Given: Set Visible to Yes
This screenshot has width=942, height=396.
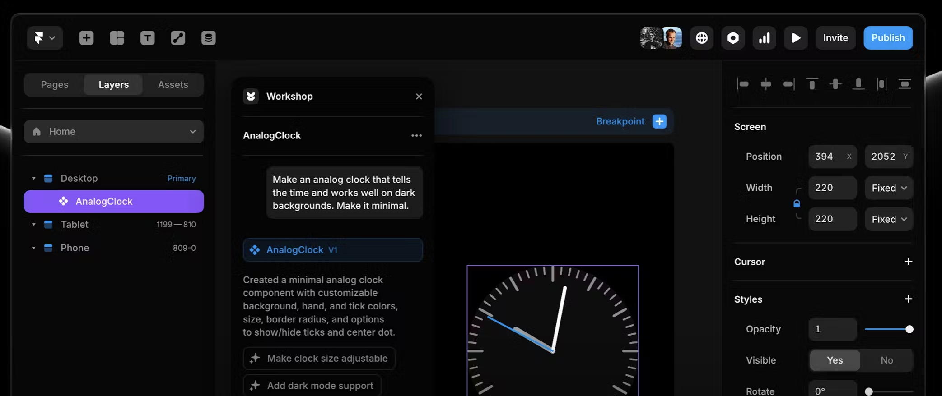Looking at the screenshot, I should 835,360.
